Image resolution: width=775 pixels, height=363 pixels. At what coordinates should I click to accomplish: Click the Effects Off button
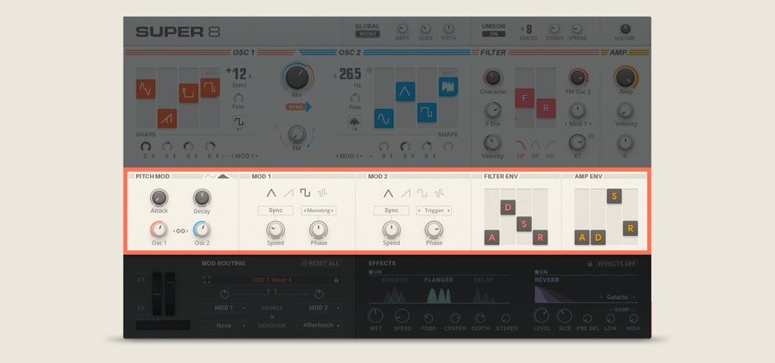[617, 263]
